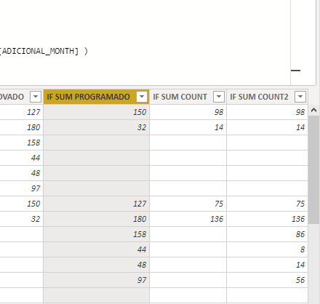The width and height of the screenshot is (320, 304).
Task: Click cell 44 in the OVADO column
Action: [22, 158]
